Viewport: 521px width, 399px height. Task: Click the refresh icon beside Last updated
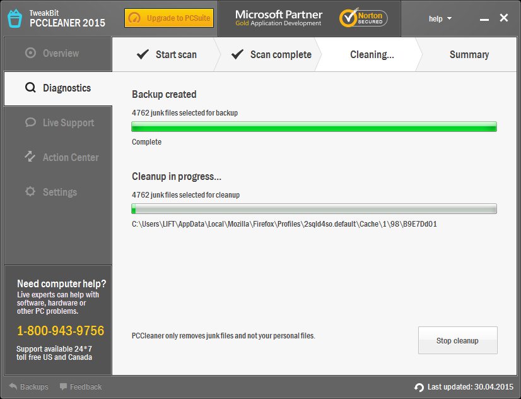419,387
